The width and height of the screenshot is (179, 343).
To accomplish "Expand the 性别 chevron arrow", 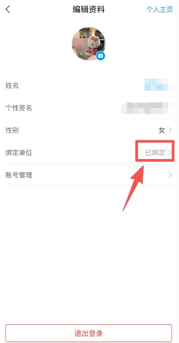I will [170, 130].
